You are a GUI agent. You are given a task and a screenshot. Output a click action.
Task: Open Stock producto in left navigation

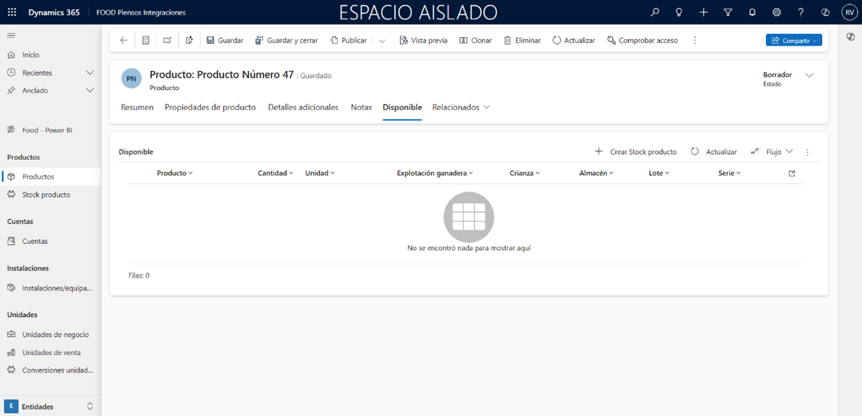point(46,195)
